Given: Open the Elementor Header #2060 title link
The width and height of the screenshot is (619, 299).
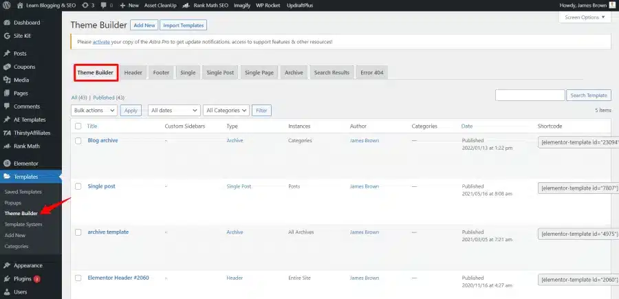Looking at the screenshot, I should [118, 278].
